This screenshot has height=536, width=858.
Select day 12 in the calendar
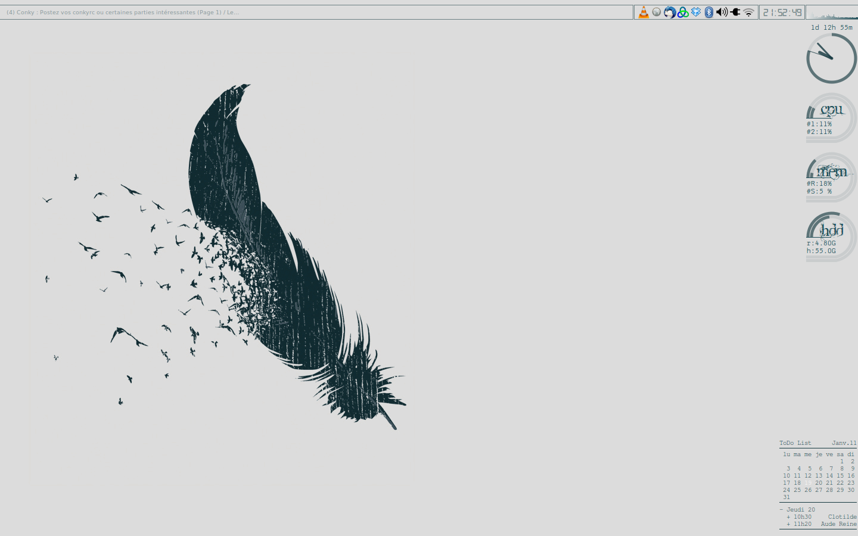point(808,476)
